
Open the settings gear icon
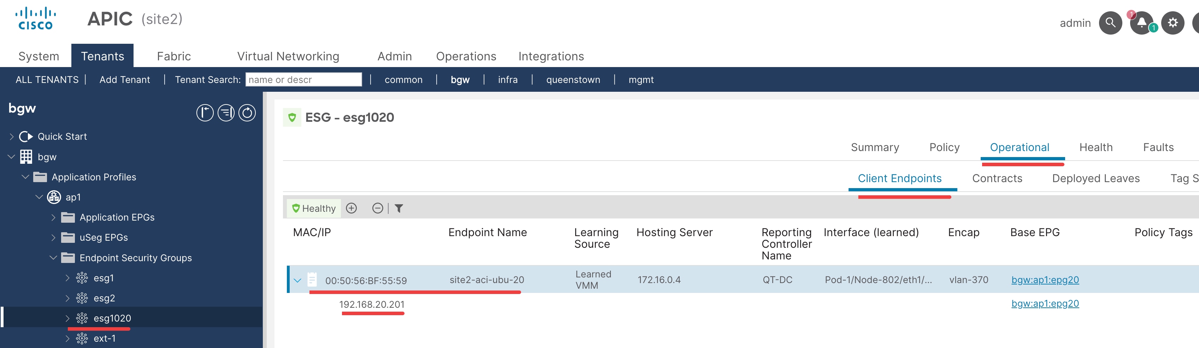[x=1173, y=23]
